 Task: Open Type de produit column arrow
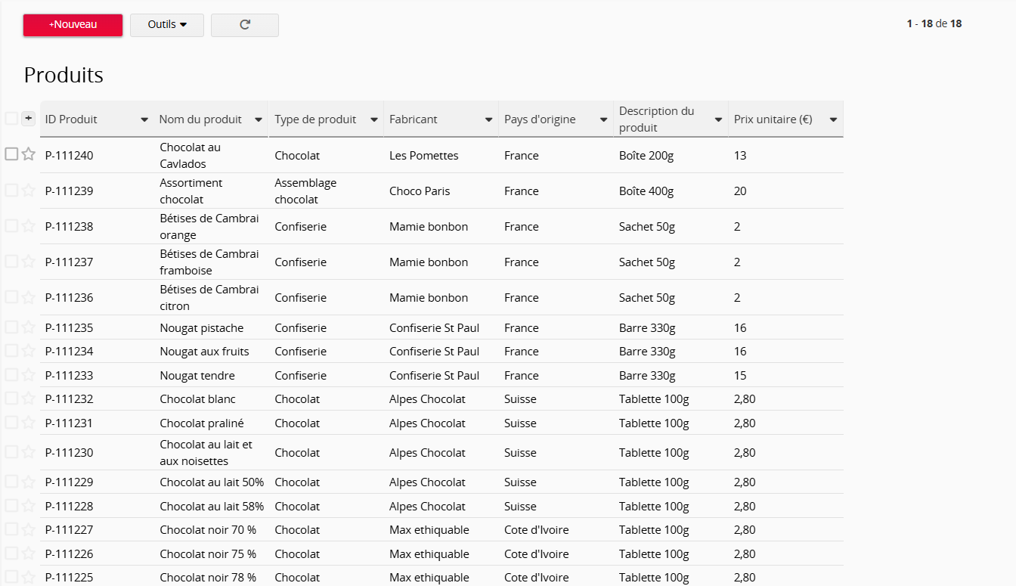(x=373, y=119)
